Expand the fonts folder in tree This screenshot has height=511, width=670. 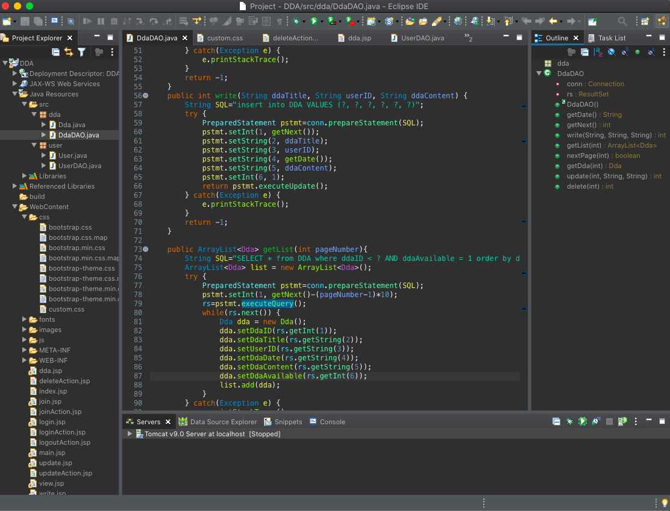tap(25, 319)
